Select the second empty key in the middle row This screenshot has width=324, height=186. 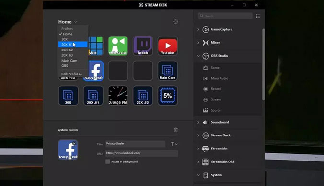pyautogui.click(x=143, y=71)
